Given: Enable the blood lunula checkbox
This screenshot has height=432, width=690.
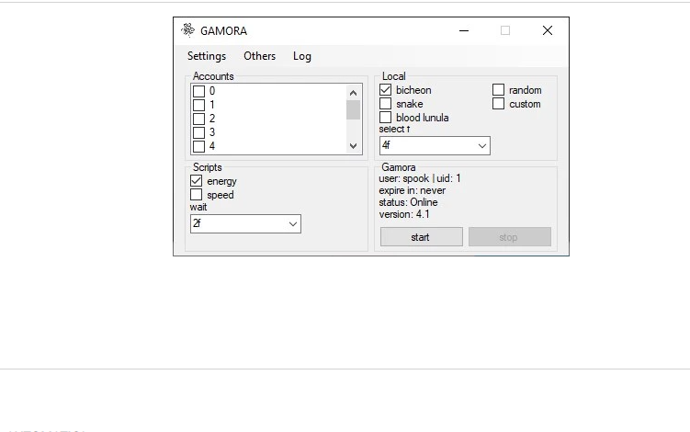Looking at the screenshot, I should pyautogui.click(x=386, y=118).
